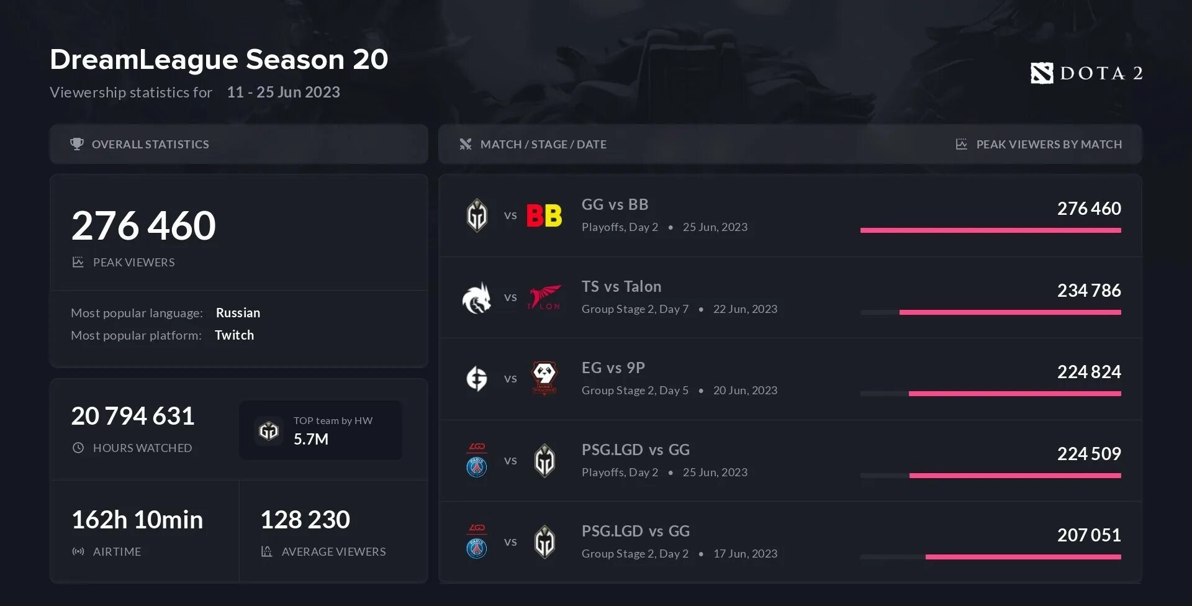Click the Dota 2 logo icon
Screen dimensions: 1192x606
1042,73
